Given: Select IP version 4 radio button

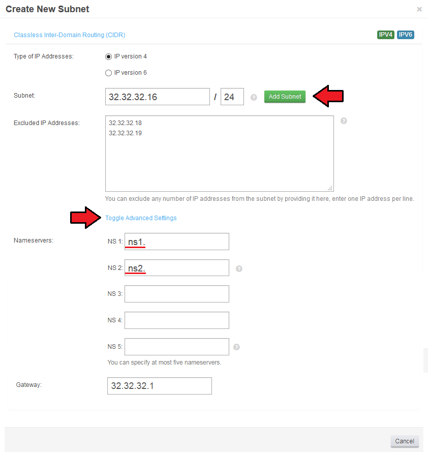Looking at the screenshot, I should click(x=108, y=57).
